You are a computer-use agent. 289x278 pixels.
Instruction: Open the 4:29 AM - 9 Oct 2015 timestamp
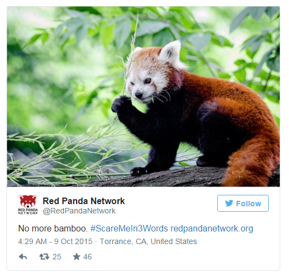(55, 241)
